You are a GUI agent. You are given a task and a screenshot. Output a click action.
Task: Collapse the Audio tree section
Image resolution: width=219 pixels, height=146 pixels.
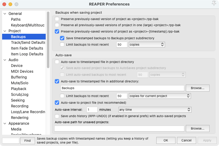click(x=5, y=60)
